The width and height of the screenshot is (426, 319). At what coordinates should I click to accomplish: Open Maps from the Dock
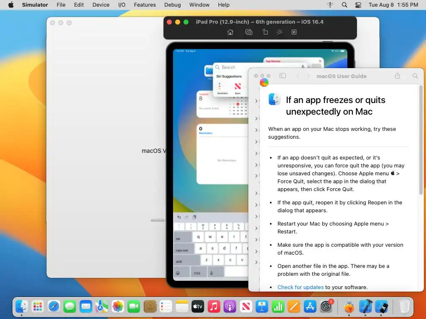tap(102, 307)
